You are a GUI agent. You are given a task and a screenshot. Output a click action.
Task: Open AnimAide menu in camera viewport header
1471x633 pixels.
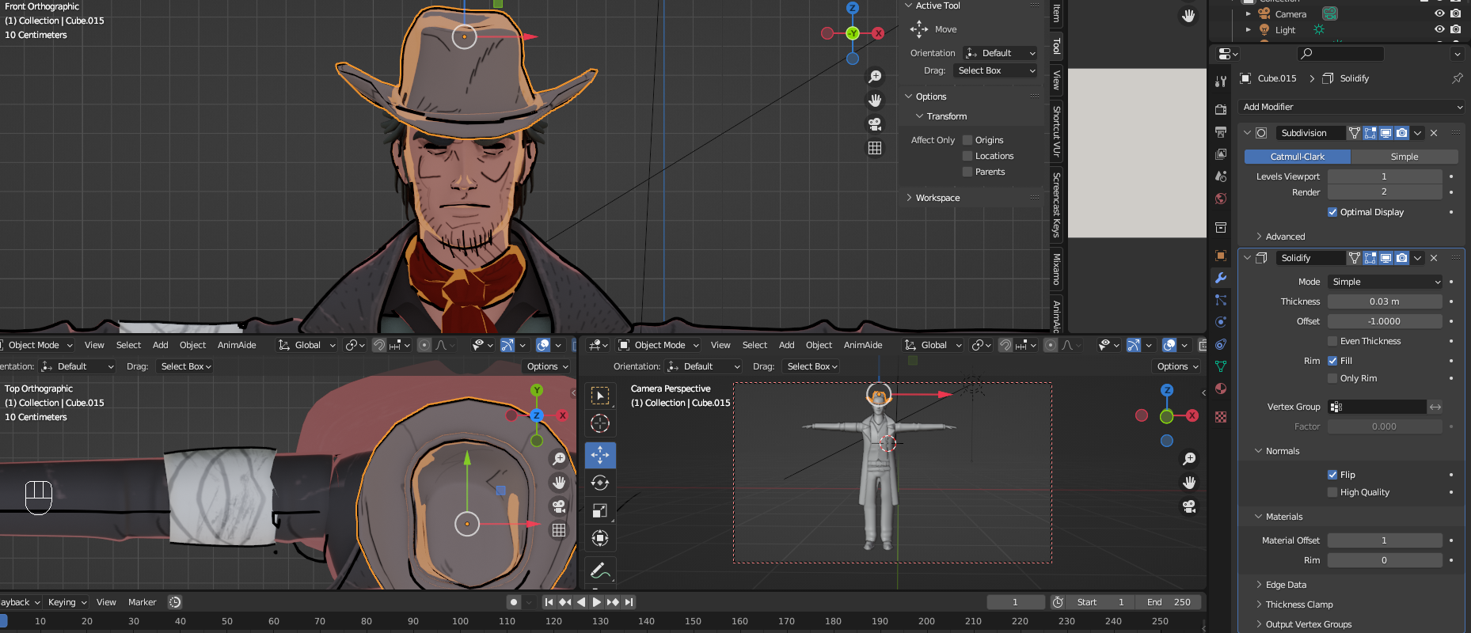click(863, 345)
